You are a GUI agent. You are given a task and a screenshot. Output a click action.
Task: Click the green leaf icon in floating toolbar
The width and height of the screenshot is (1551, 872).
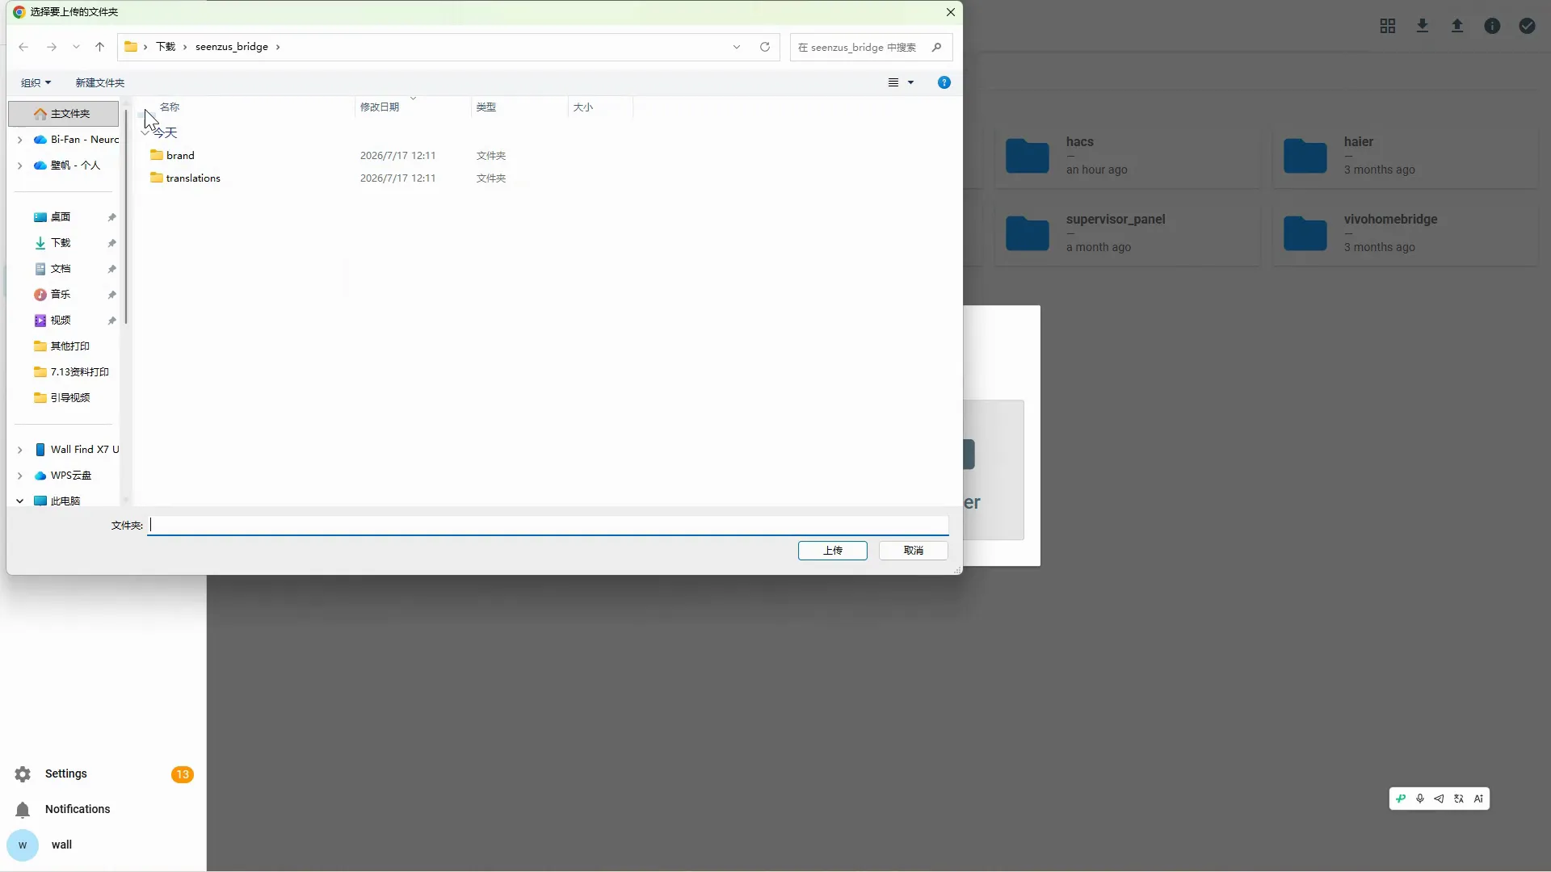coord(1401,799)
